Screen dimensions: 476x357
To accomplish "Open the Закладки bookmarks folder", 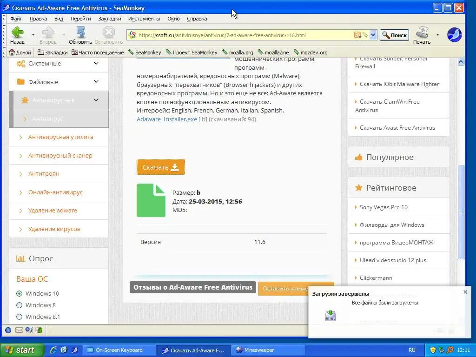I will pyautogui.click(x=53, y=53).
